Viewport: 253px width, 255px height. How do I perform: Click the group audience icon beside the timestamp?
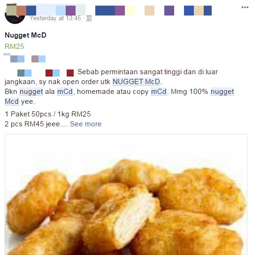click(x=89, y=18)
